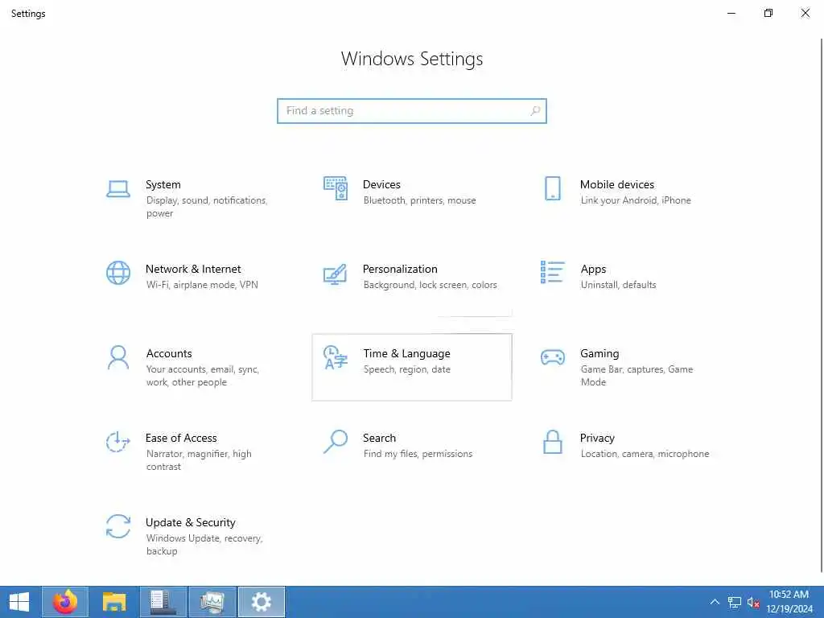Image resolution: width=824 pixels, height=618 pixels.
Task: Open the Network & Internet heading
Action: point(193,269)
